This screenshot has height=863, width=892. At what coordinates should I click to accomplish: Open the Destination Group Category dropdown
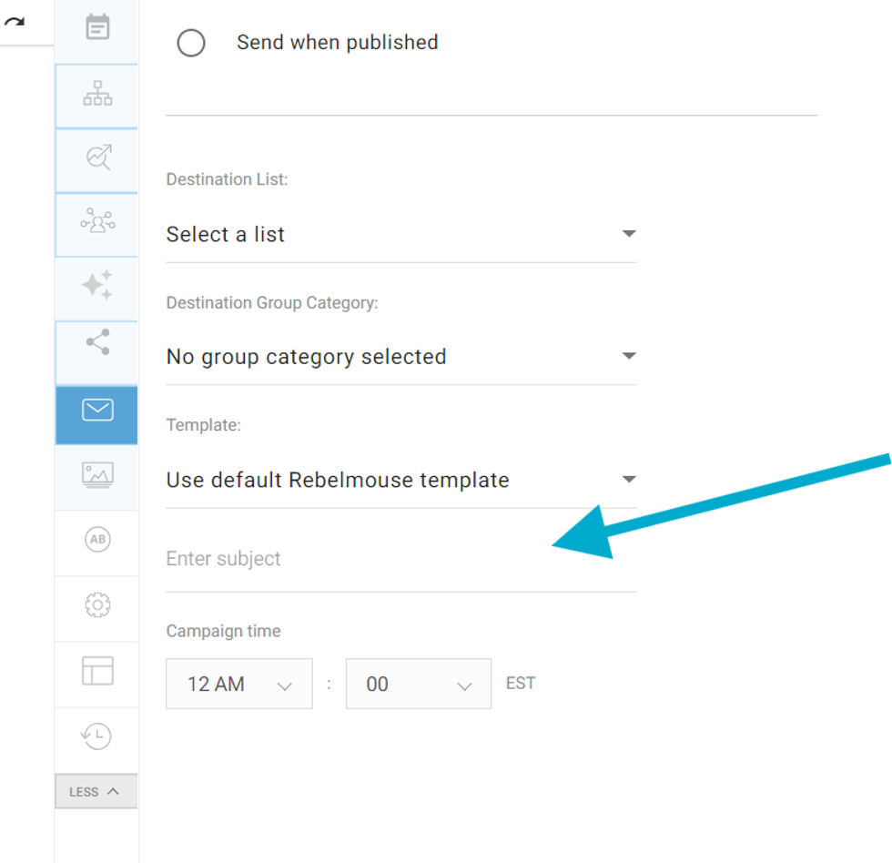pyautogui.click(x=400, y=357)
